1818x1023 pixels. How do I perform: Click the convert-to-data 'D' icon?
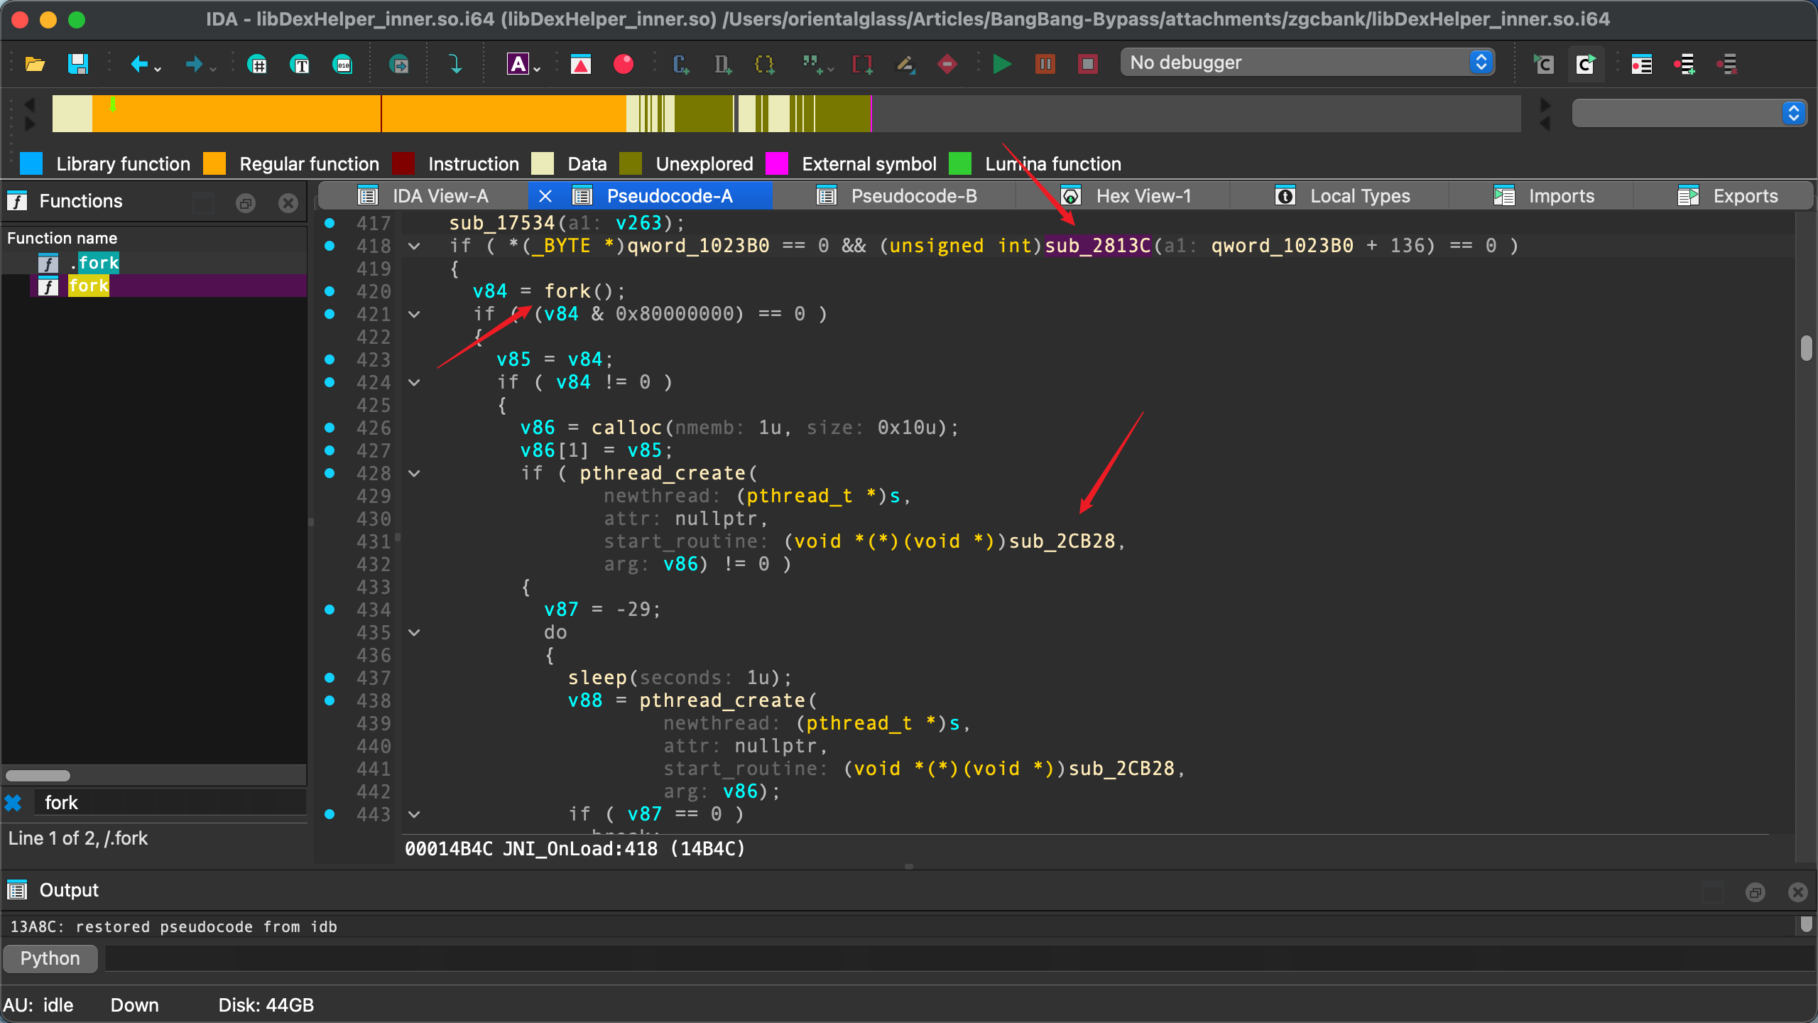click(x=722, y=65)
